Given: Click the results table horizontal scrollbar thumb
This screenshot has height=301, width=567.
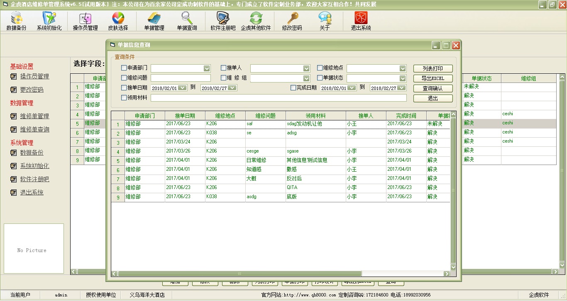Looking at the screenshot, I should pyautogui.click(x=240, y=274).
